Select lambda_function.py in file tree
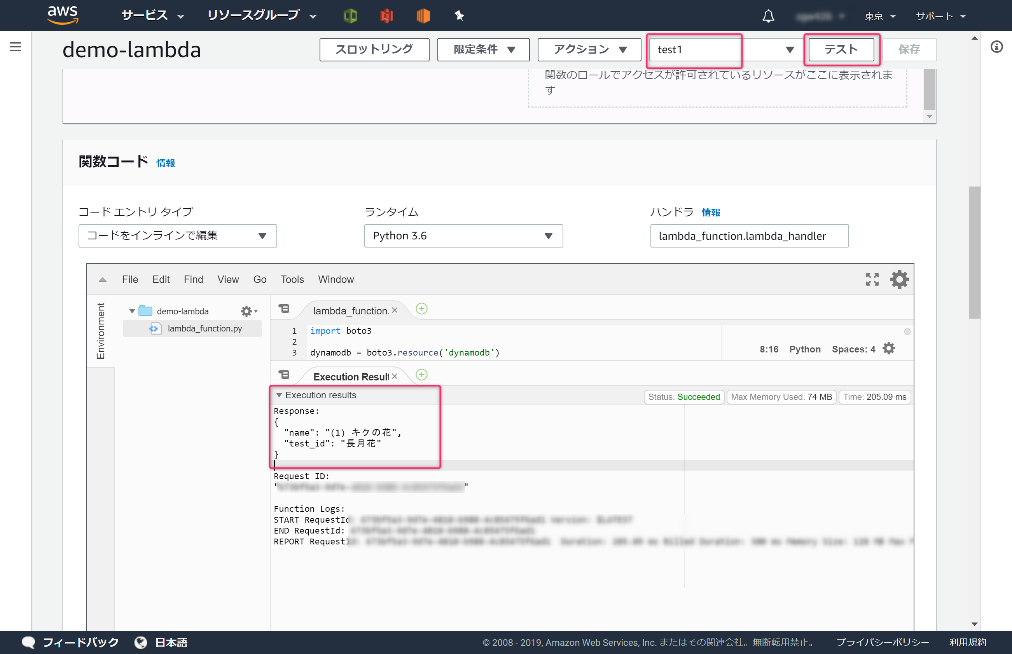This screenshot has height=654, width=1012. click(x=204, y=328)
